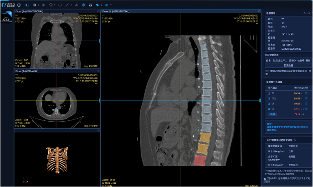Click the magnifier search icon in toolbar

pyautogui.click(x=76, y=5)
